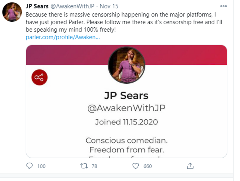Retweet this post using the retweet icon

(x=84, y=166)
